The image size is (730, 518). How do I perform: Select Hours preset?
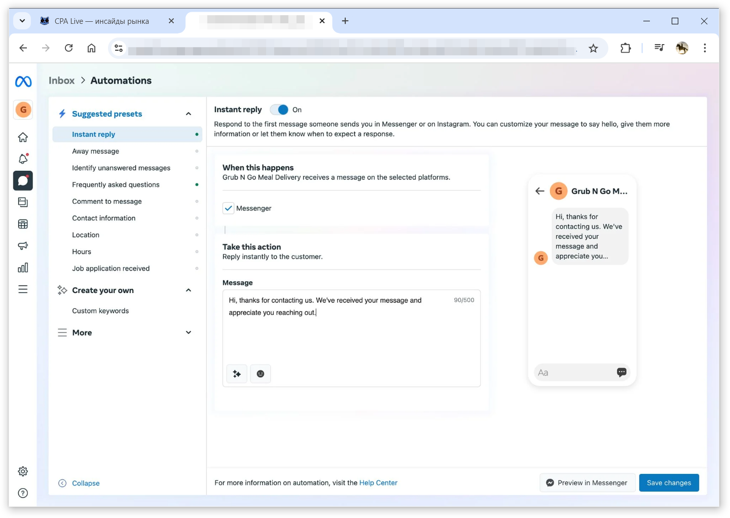tap(127, 251)
